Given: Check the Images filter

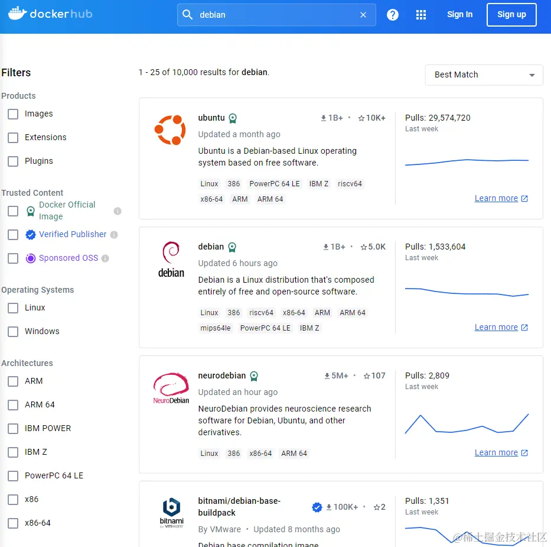Looking at the screenshot, I should click(13, 114).
